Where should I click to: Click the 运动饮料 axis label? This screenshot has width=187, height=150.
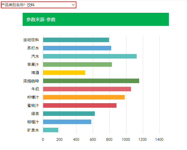pyautogui.click(x=31, y=40)
